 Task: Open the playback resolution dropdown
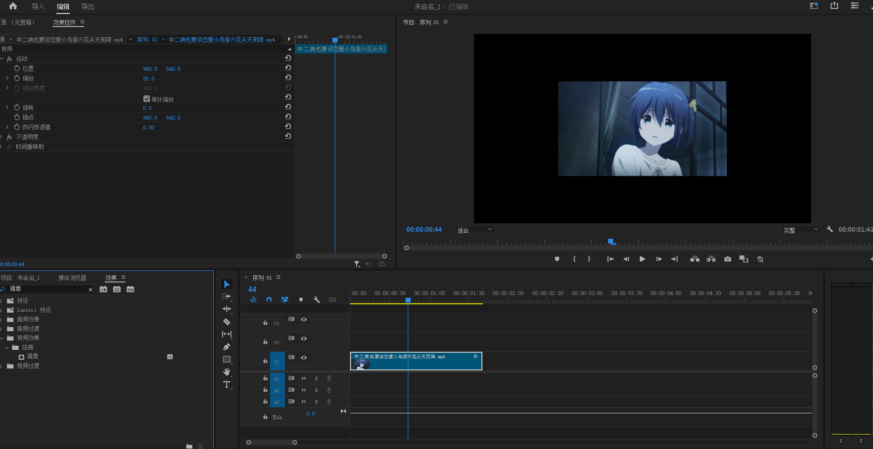800,230
